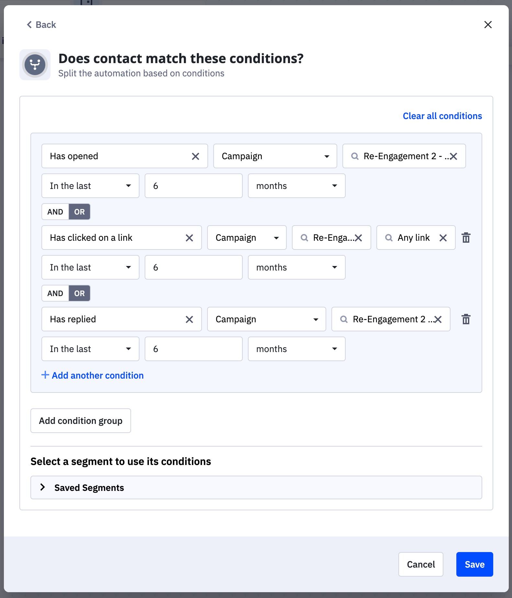Screen dimensions: 512x598
Task: Switch first condition connector to AND
Action: (x=55, y=211)
